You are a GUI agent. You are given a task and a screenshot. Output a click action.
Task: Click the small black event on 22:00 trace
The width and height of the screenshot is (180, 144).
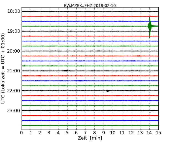[108, 91]
